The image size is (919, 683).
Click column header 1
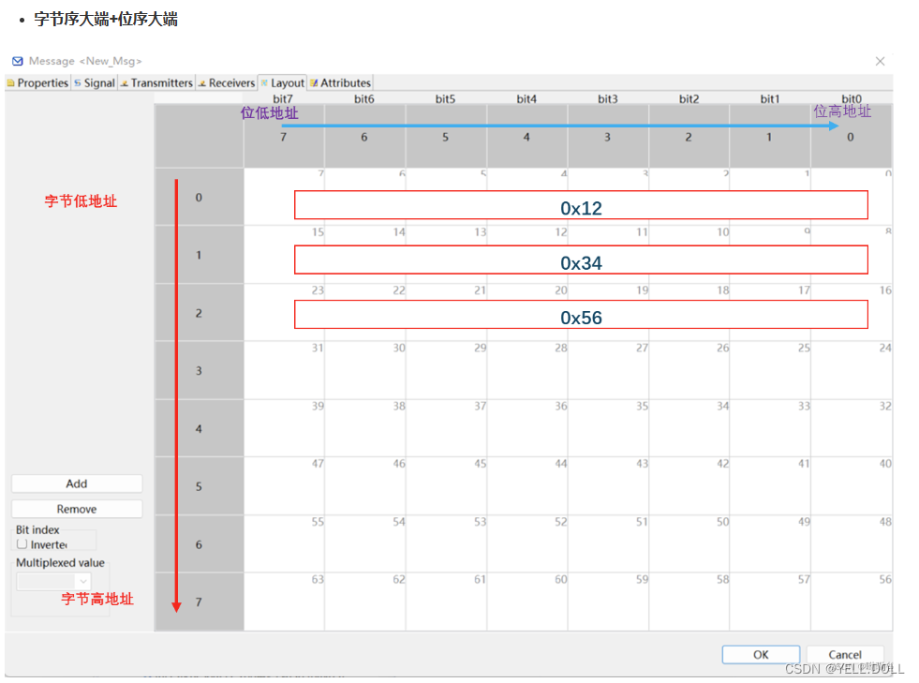770,137
